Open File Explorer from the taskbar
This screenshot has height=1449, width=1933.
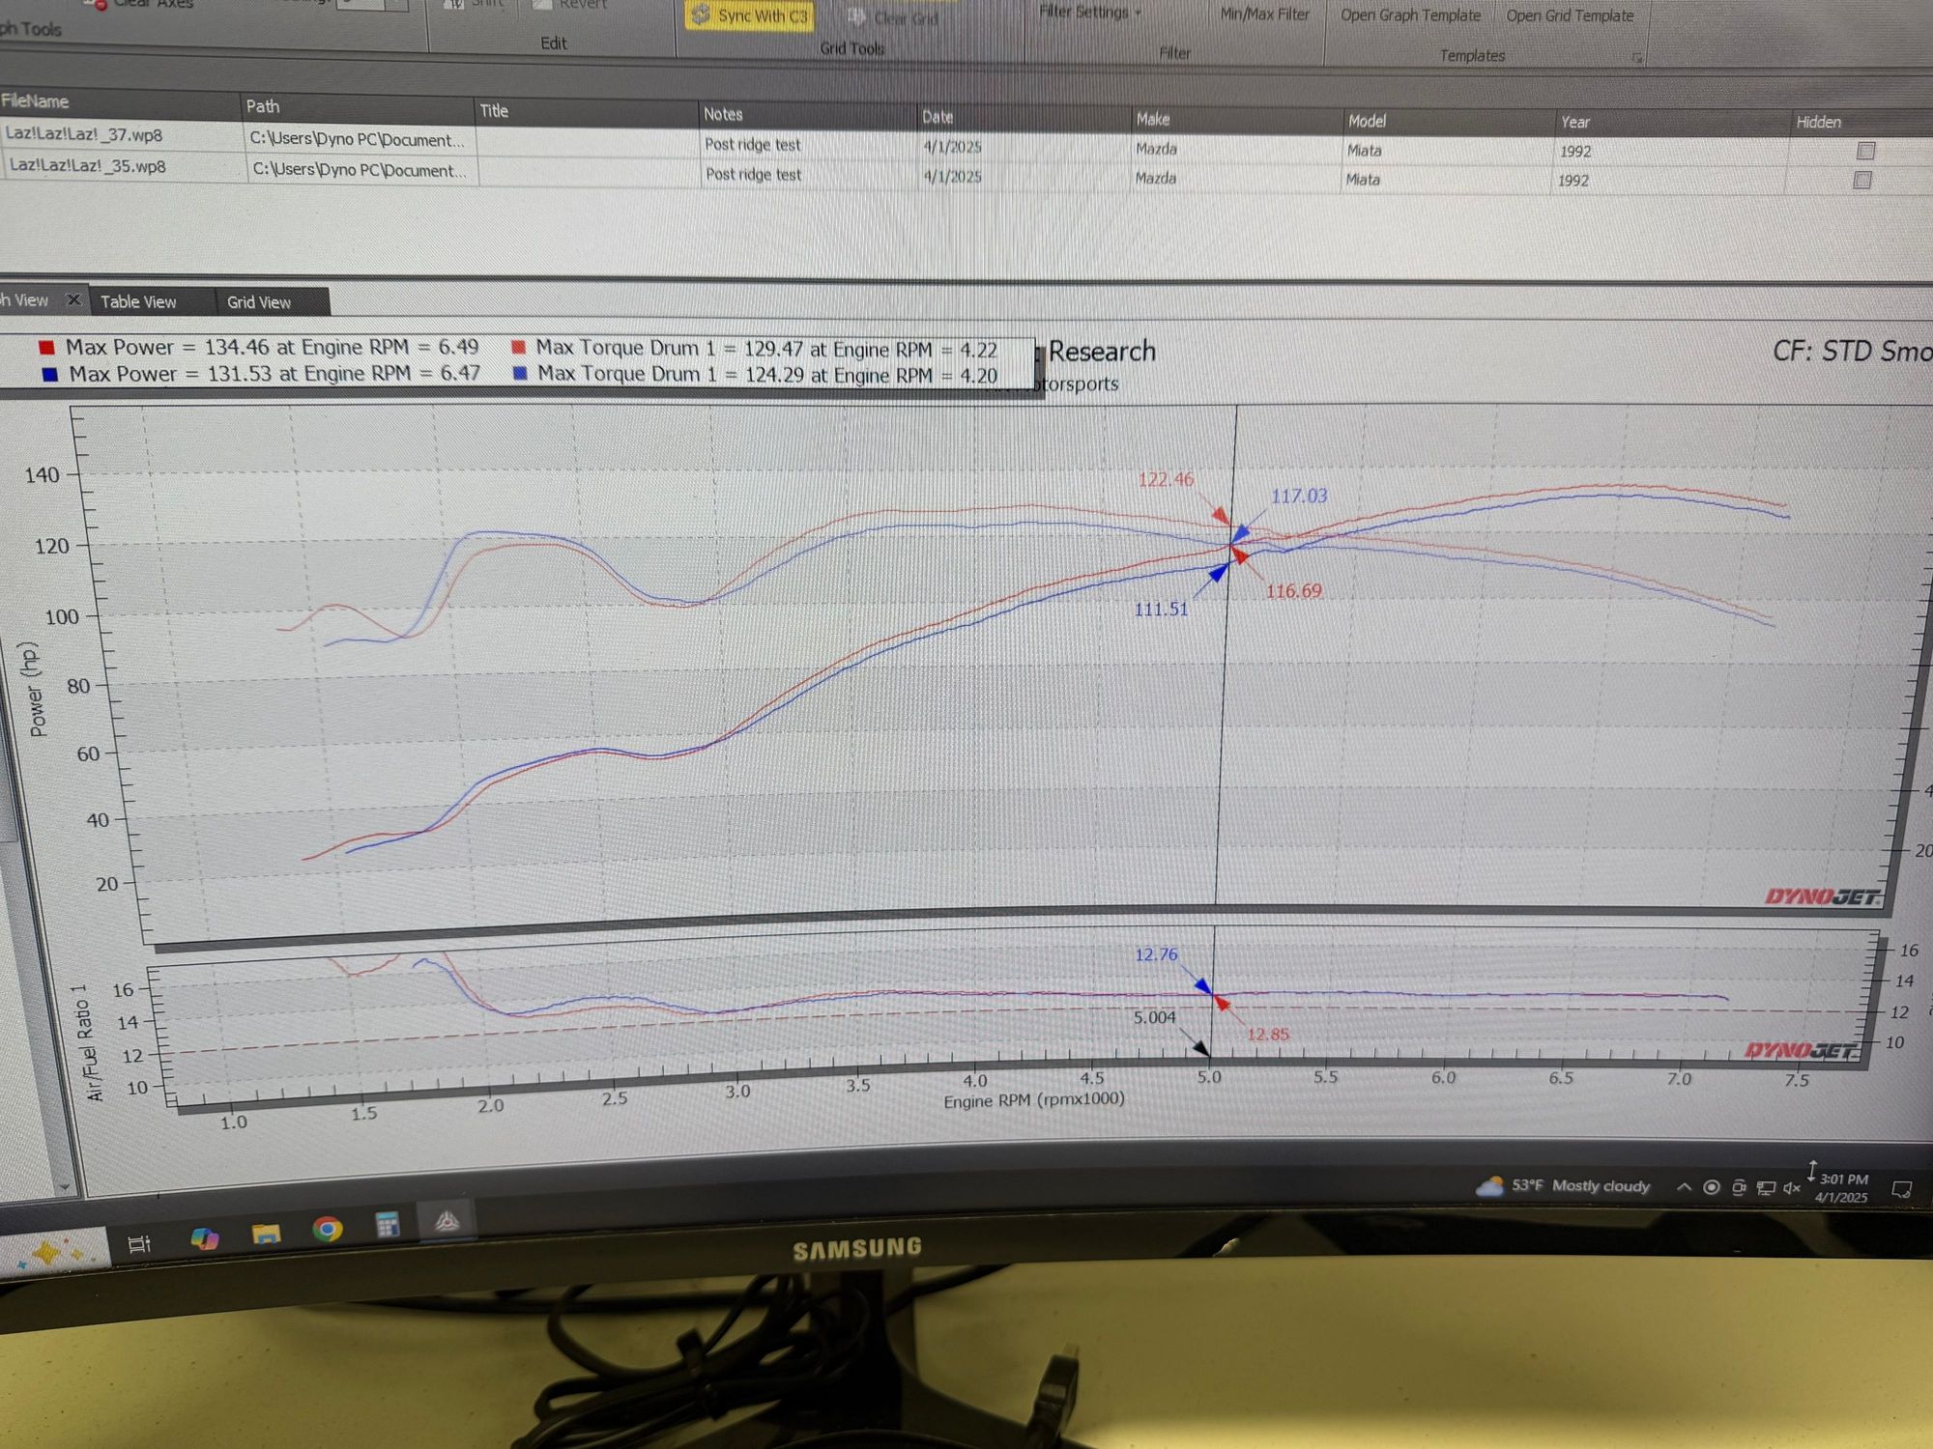(266, 1233)
